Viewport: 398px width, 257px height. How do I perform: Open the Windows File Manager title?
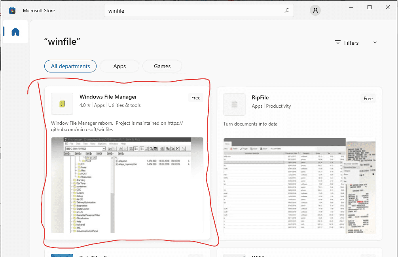[x=108, y=97]
